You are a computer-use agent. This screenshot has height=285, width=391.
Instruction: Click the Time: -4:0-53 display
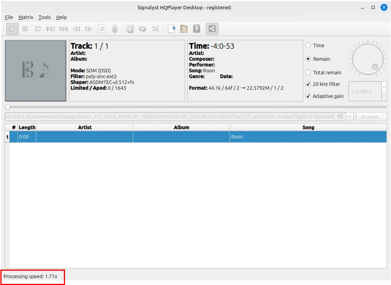[211, 46]
